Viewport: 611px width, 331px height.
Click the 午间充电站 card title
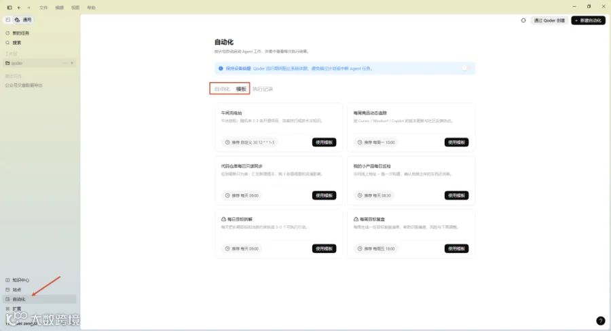(232, 113)
